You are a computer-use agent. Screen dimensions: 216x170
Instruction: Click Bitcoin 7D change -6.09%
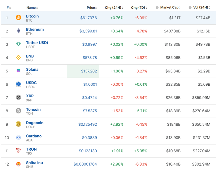[x=141, y=18]
